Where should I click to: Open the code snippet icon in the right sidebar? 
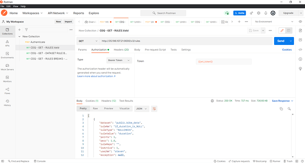(x=300, y=50)
